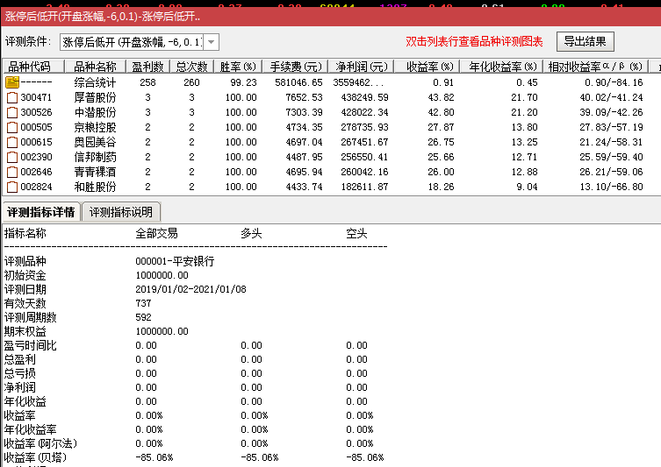Click the 收益率(贝塔) metric label

click(35, 457)
